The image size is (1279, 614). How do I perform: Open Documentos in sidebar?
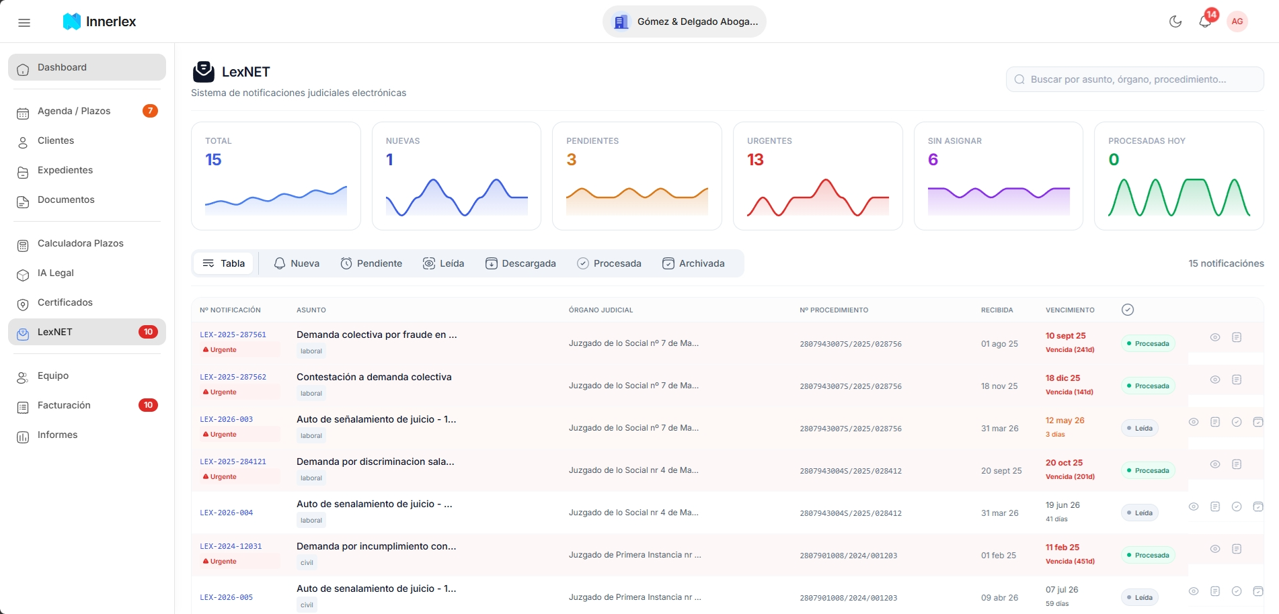pyautogui.click(x=87, y=200)
